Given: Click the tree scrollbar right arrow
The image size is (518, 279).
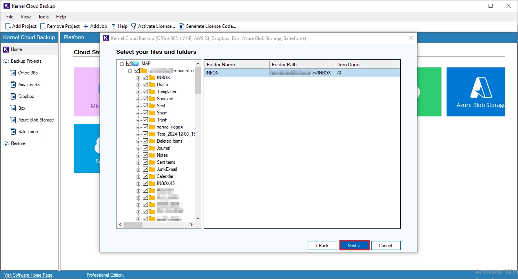Looking at the screenshot, I should pos(192,225).
